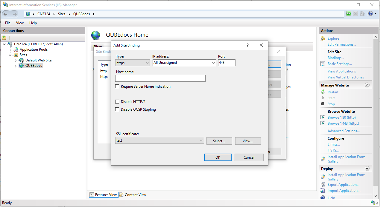Click the Actions pane vertical scrollbar
The width and height of the screenshot is (380, 207).
pos(376,116)
